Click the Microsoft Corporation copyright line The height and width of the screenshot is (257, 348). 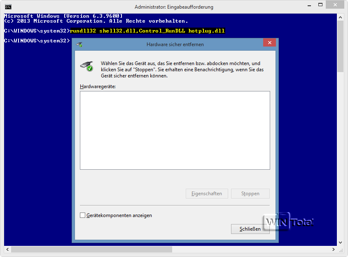[96, 21]
